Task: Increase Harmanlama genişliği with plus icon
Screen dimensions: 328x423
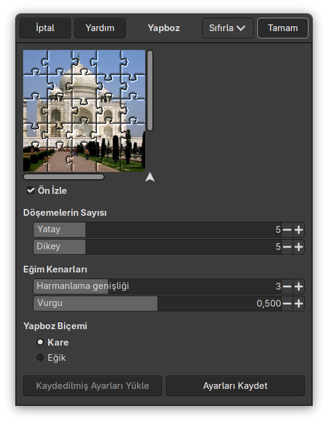Action: [x=299, y=286]
